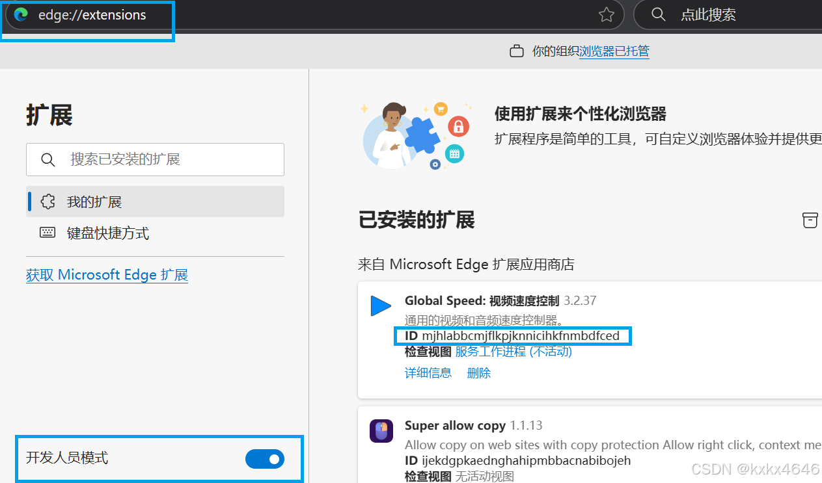
Task: Click the 通用的视频和音频速度控制器 description
Action: click(x=484, y=320)
